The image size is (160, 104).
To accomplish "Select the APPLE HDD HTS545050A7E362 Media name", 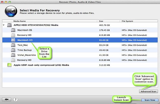I will click(36, 25).
